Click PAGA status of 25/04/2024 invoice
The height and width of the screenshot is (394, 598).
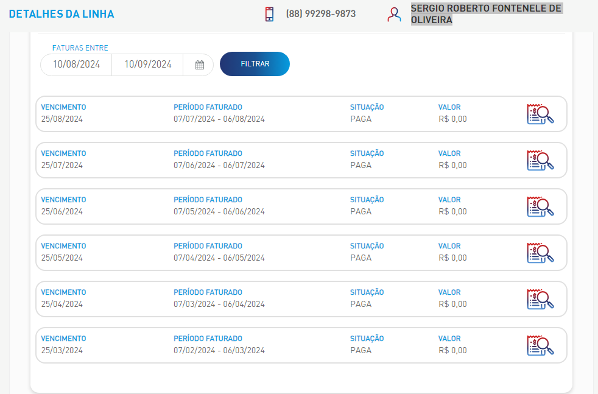361,304
